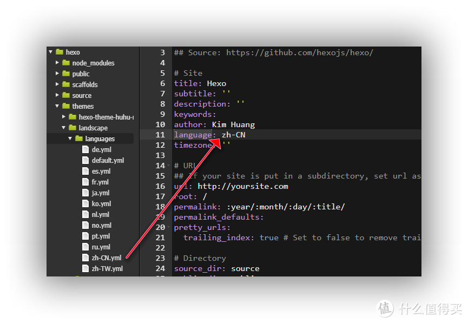
Task: Click the themes folder icon
Action: [66, 106]
